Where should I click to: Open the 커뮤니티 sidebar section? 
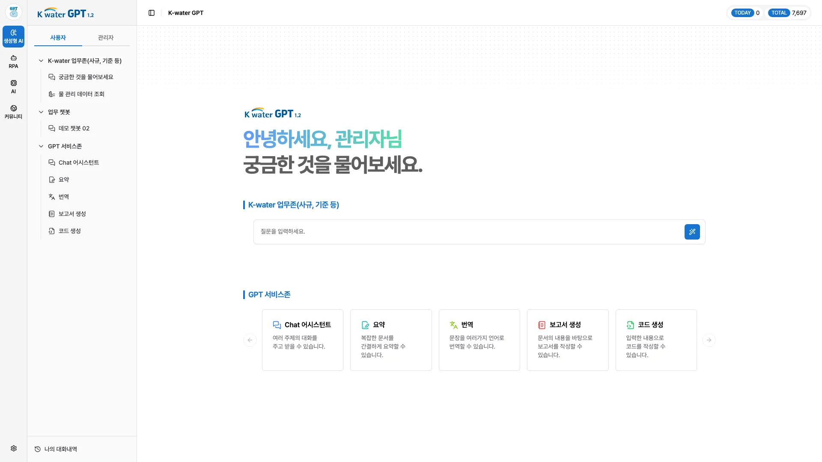click(13, 112)
